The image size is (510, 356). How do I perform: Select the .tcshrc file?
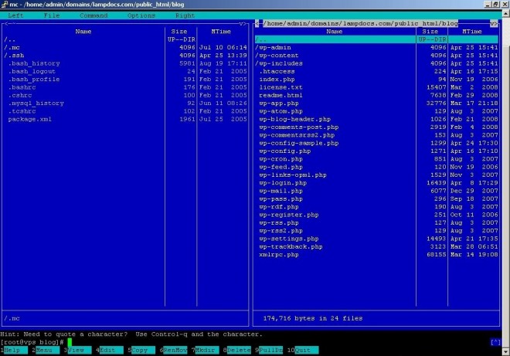(125, 111)
